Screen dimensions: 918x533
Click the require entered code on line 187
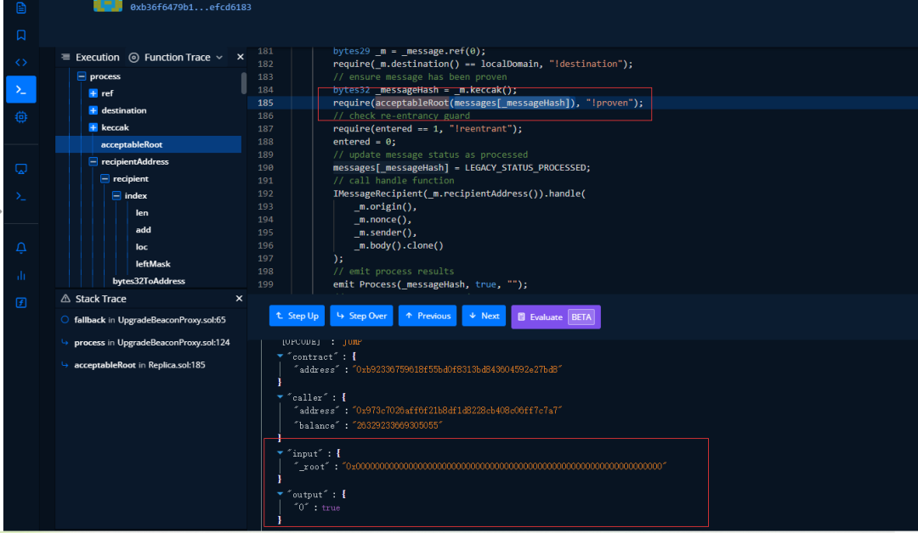[x=428, y=128]
